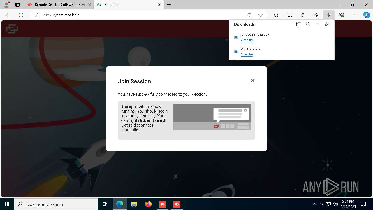Click the taskbar search box
This screenshot has height=210, width=373.
click(x=56, y=204)
